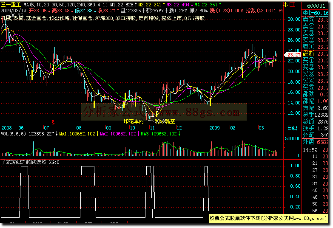Screen dimensions: 333x228
Task: Click the 卖④ ask row
Action: (x=315, y=26)
